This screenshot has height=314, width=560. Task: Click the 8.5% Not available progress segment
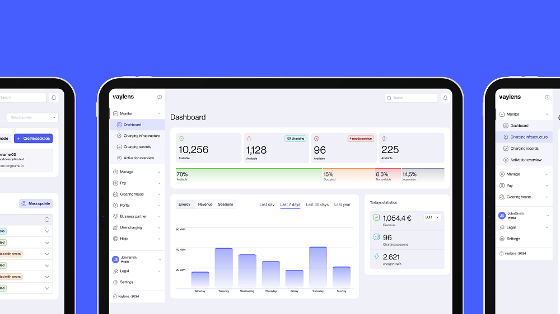(388, 175)
